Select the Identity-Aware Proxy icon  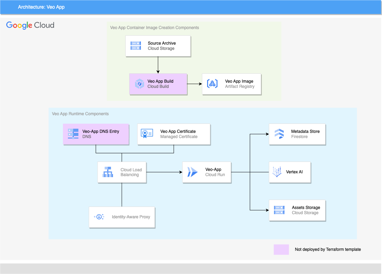[99, 217]
